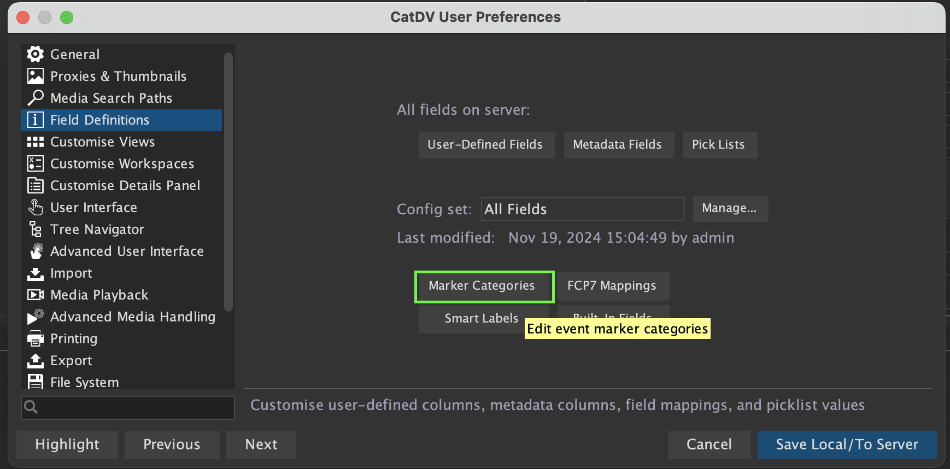950x469 pixels.
Task: Close the CatDV User Preferences window
Action: pyautogui.click(x=23, y=17)
